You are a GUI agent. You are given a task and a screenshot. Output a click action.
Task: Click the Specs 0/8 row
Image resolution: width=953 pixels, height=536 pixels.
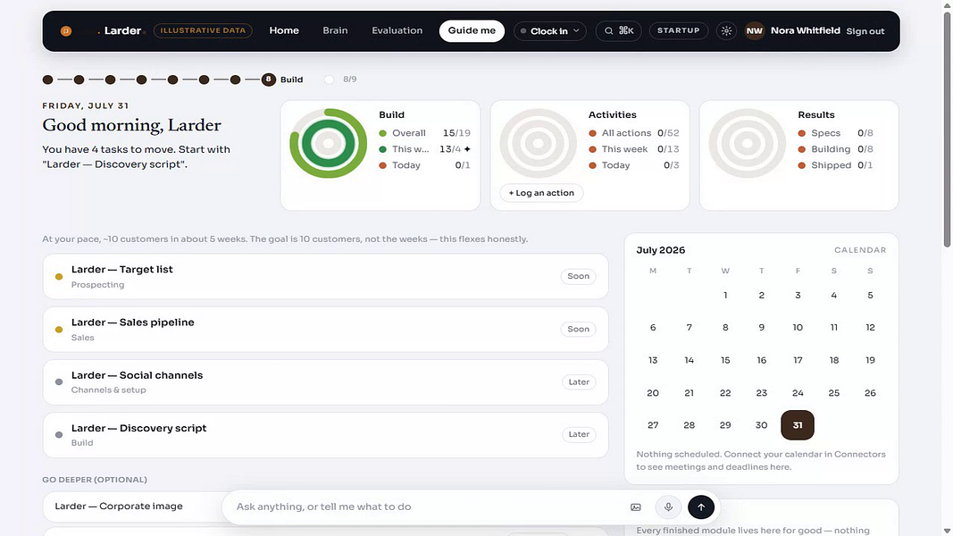(836, 133)
